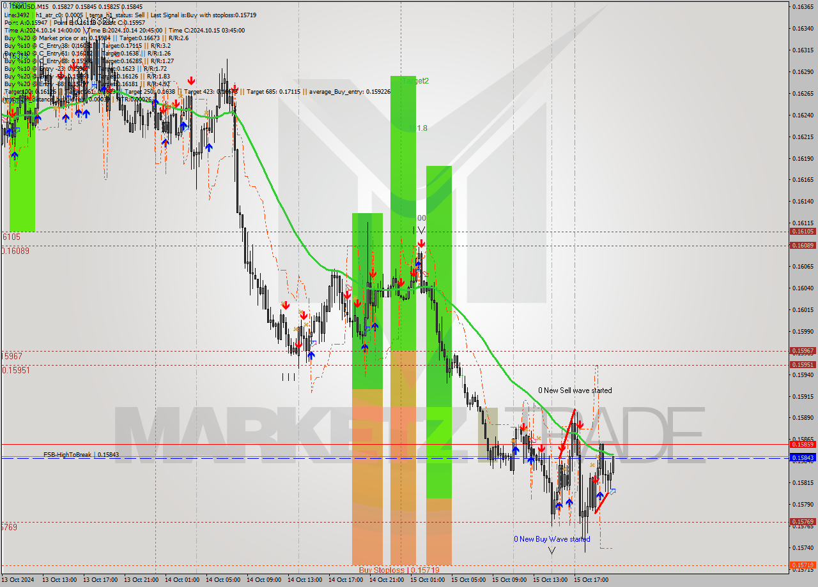Image resolution: width=818 pixels, height=587 pixels.
Task: Click the '13 Oct 21:00' time axis label
Action: tap(141, 580)
